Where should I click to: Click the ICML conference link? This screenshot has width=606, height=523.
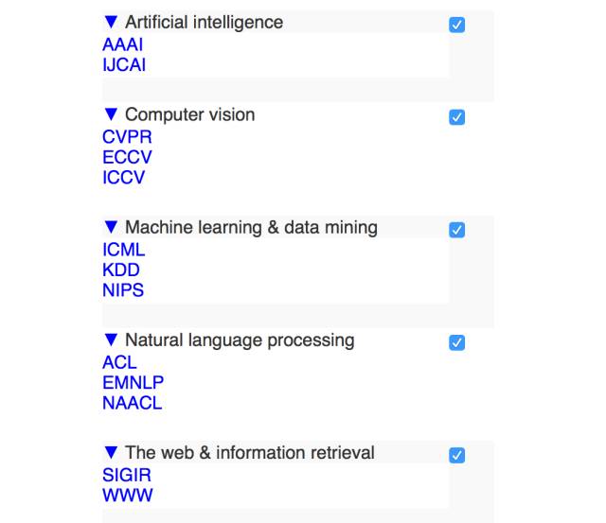123,250
